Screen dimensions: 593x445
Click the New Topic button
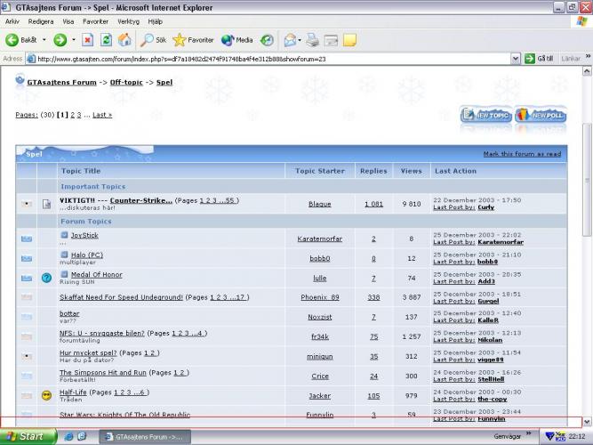click(485, 116)
